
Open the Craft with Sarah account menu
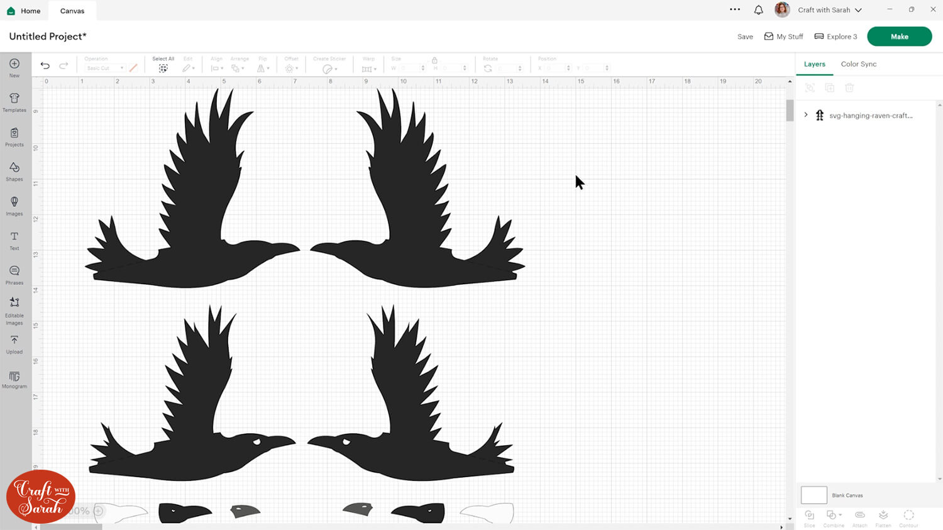pyautogui.click(x=830, y=10)
